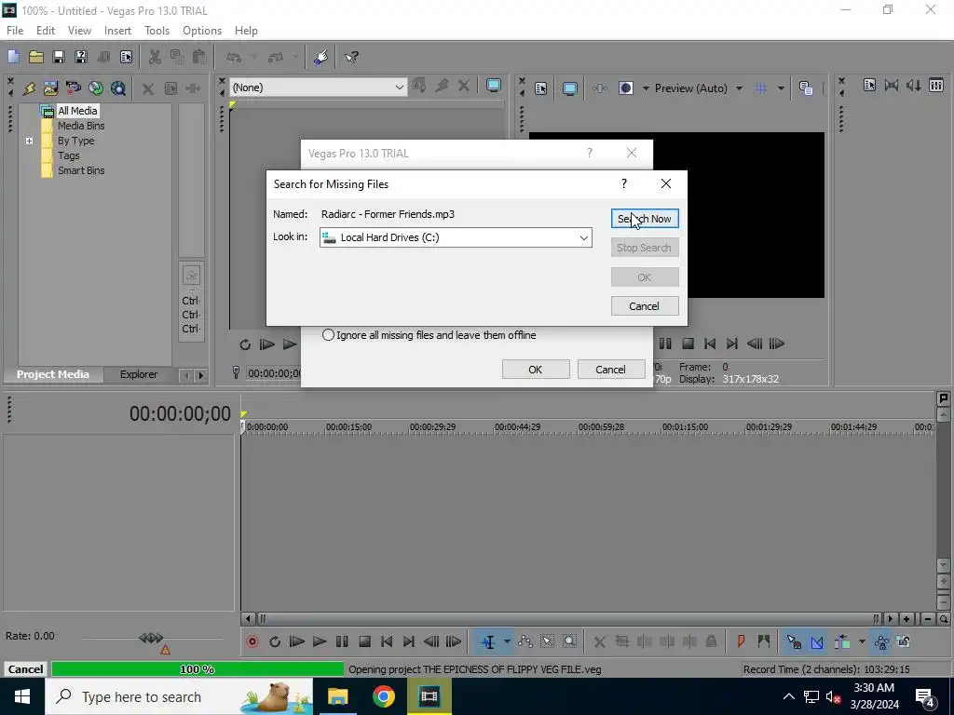954x715 pixels.
Task: Toggle the Normal Edit tool
Action: pyautogui.click(x=488, y=641)
